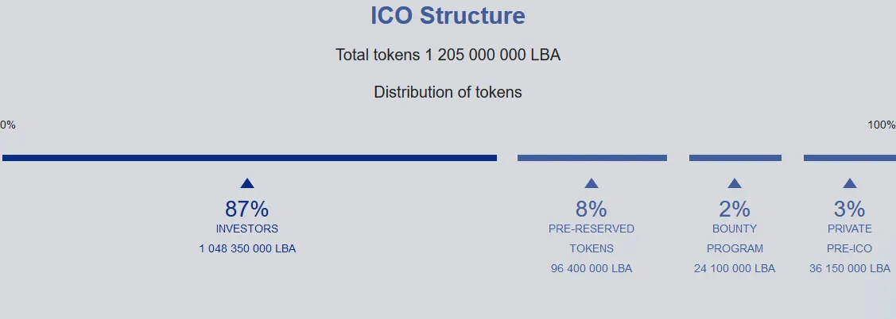
Task: Click the ICO Structure heading
Action: click(448, 15)
